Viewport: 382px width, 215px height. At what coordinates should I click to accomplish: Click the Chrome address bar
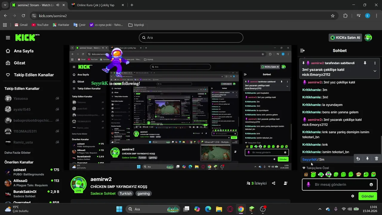point(184,16)
